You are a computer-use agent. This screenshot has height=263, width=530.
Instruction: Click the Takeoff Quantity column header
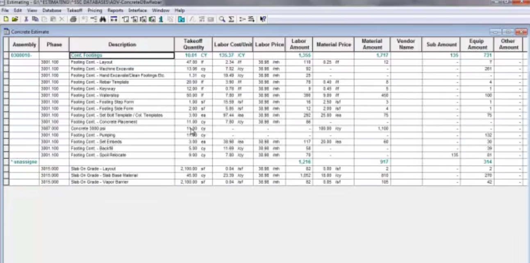193,44
